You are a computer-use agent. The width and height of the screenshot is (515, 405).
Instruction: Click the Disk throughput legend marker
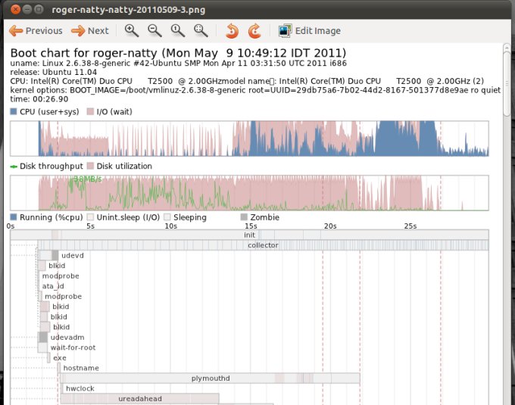point(14,167)
